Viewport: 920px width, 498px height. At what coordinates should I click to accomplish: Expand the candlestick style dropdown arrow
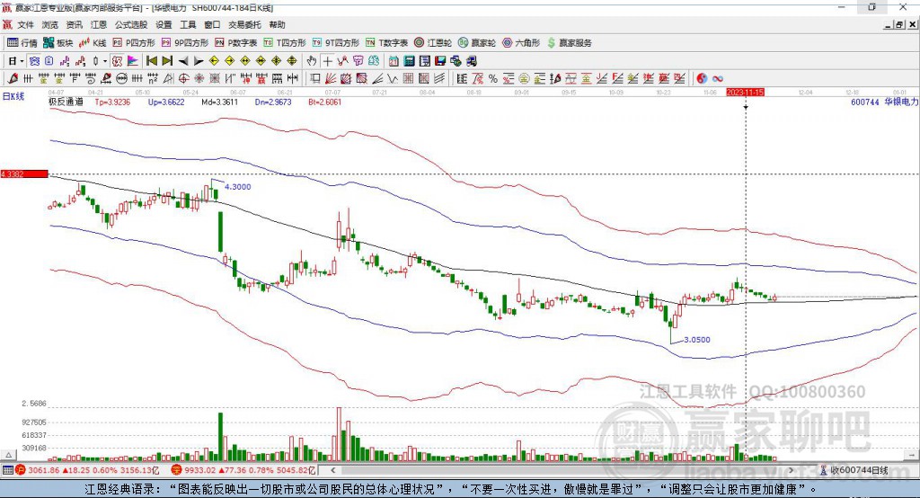pos(105,61)
